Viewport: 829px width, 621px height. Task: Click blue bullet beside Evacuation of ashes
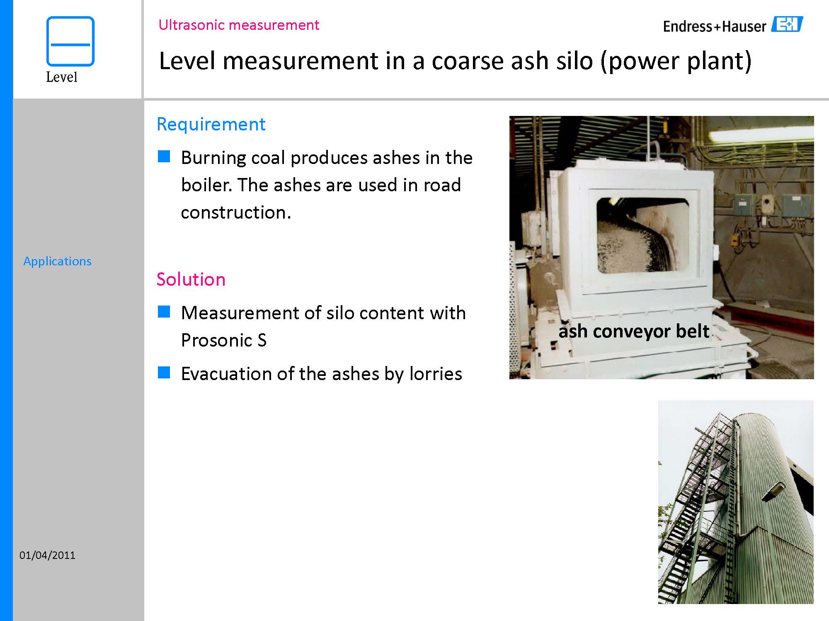164,373
